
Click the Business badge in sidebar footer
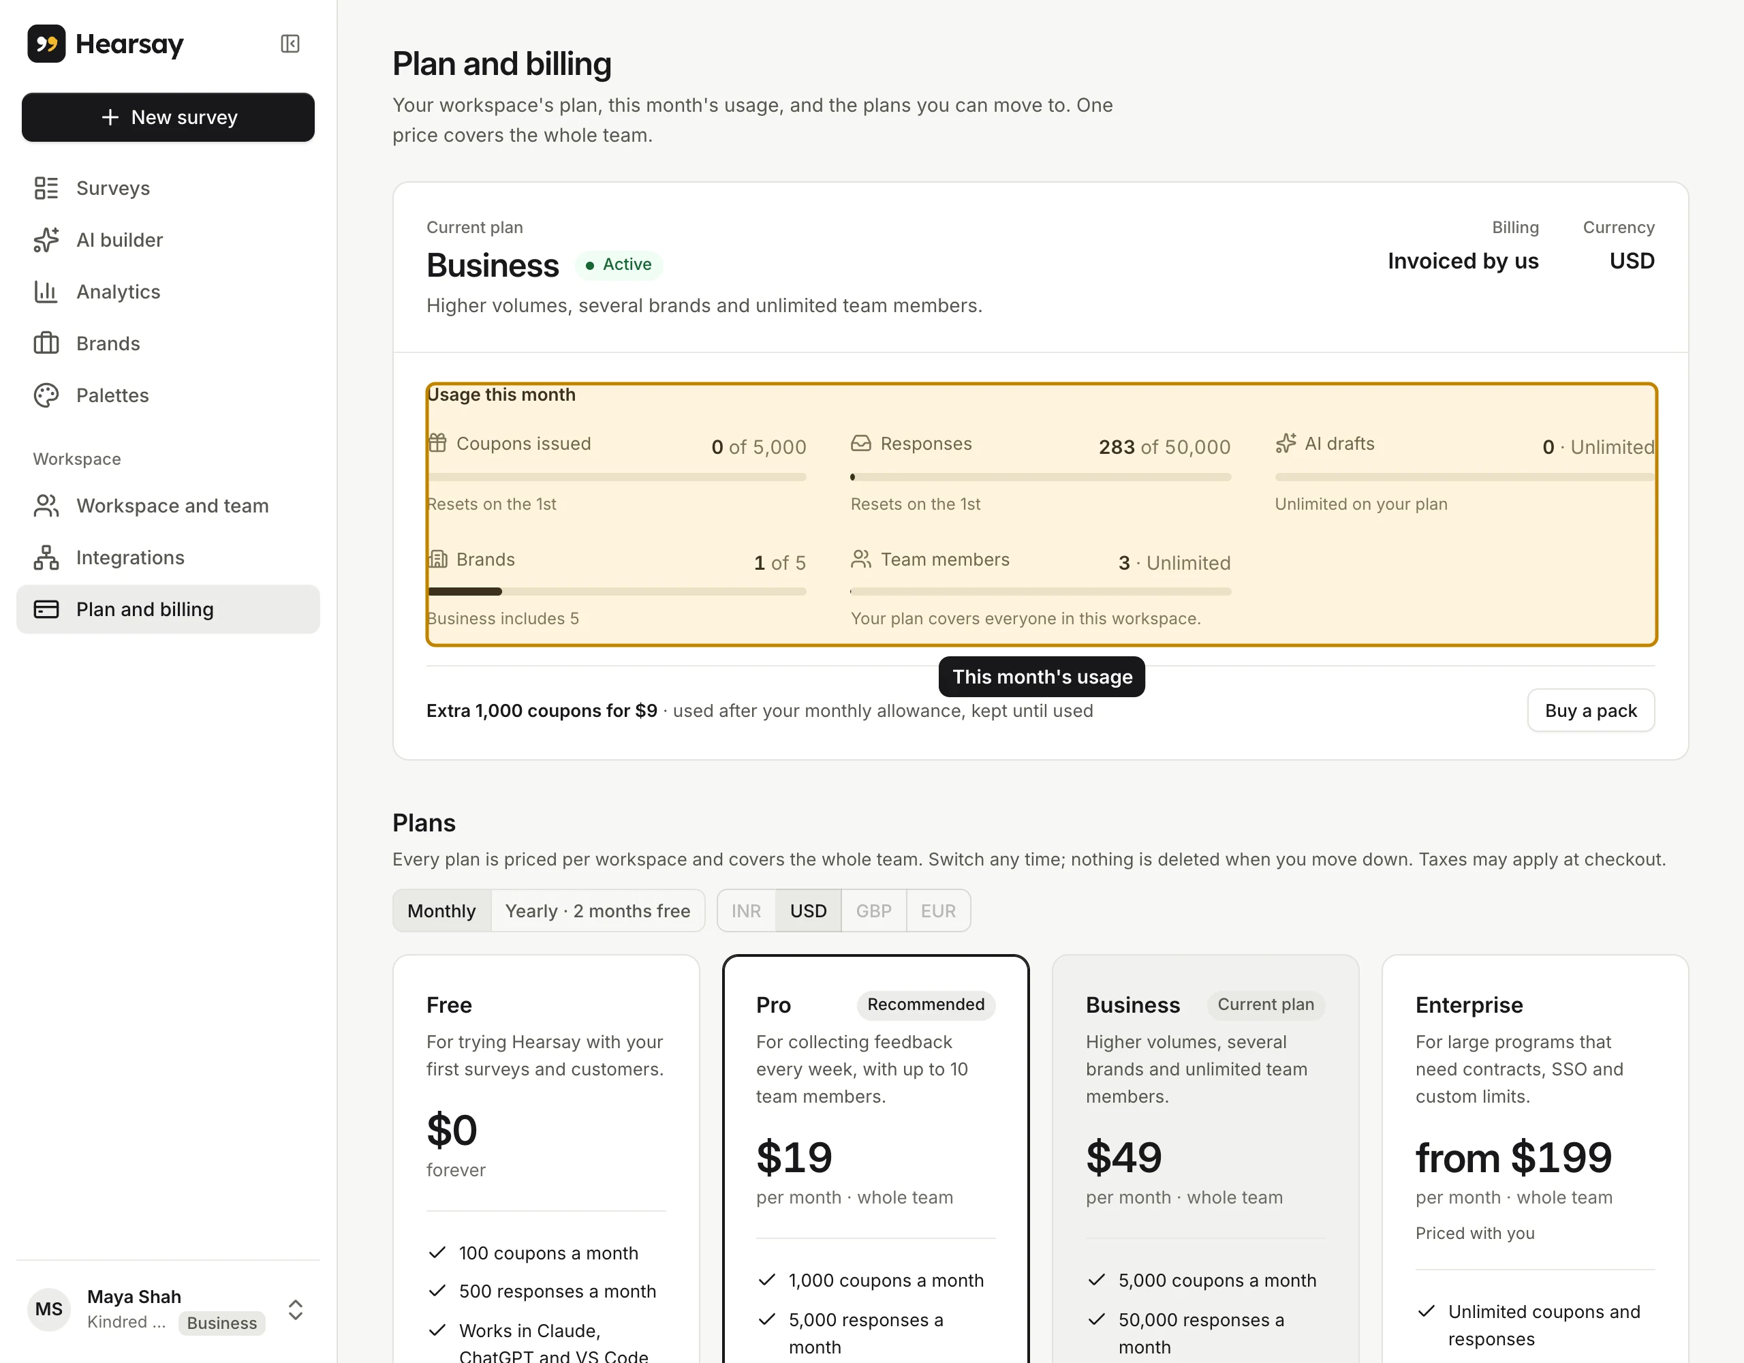click(x=222, y=1322)
